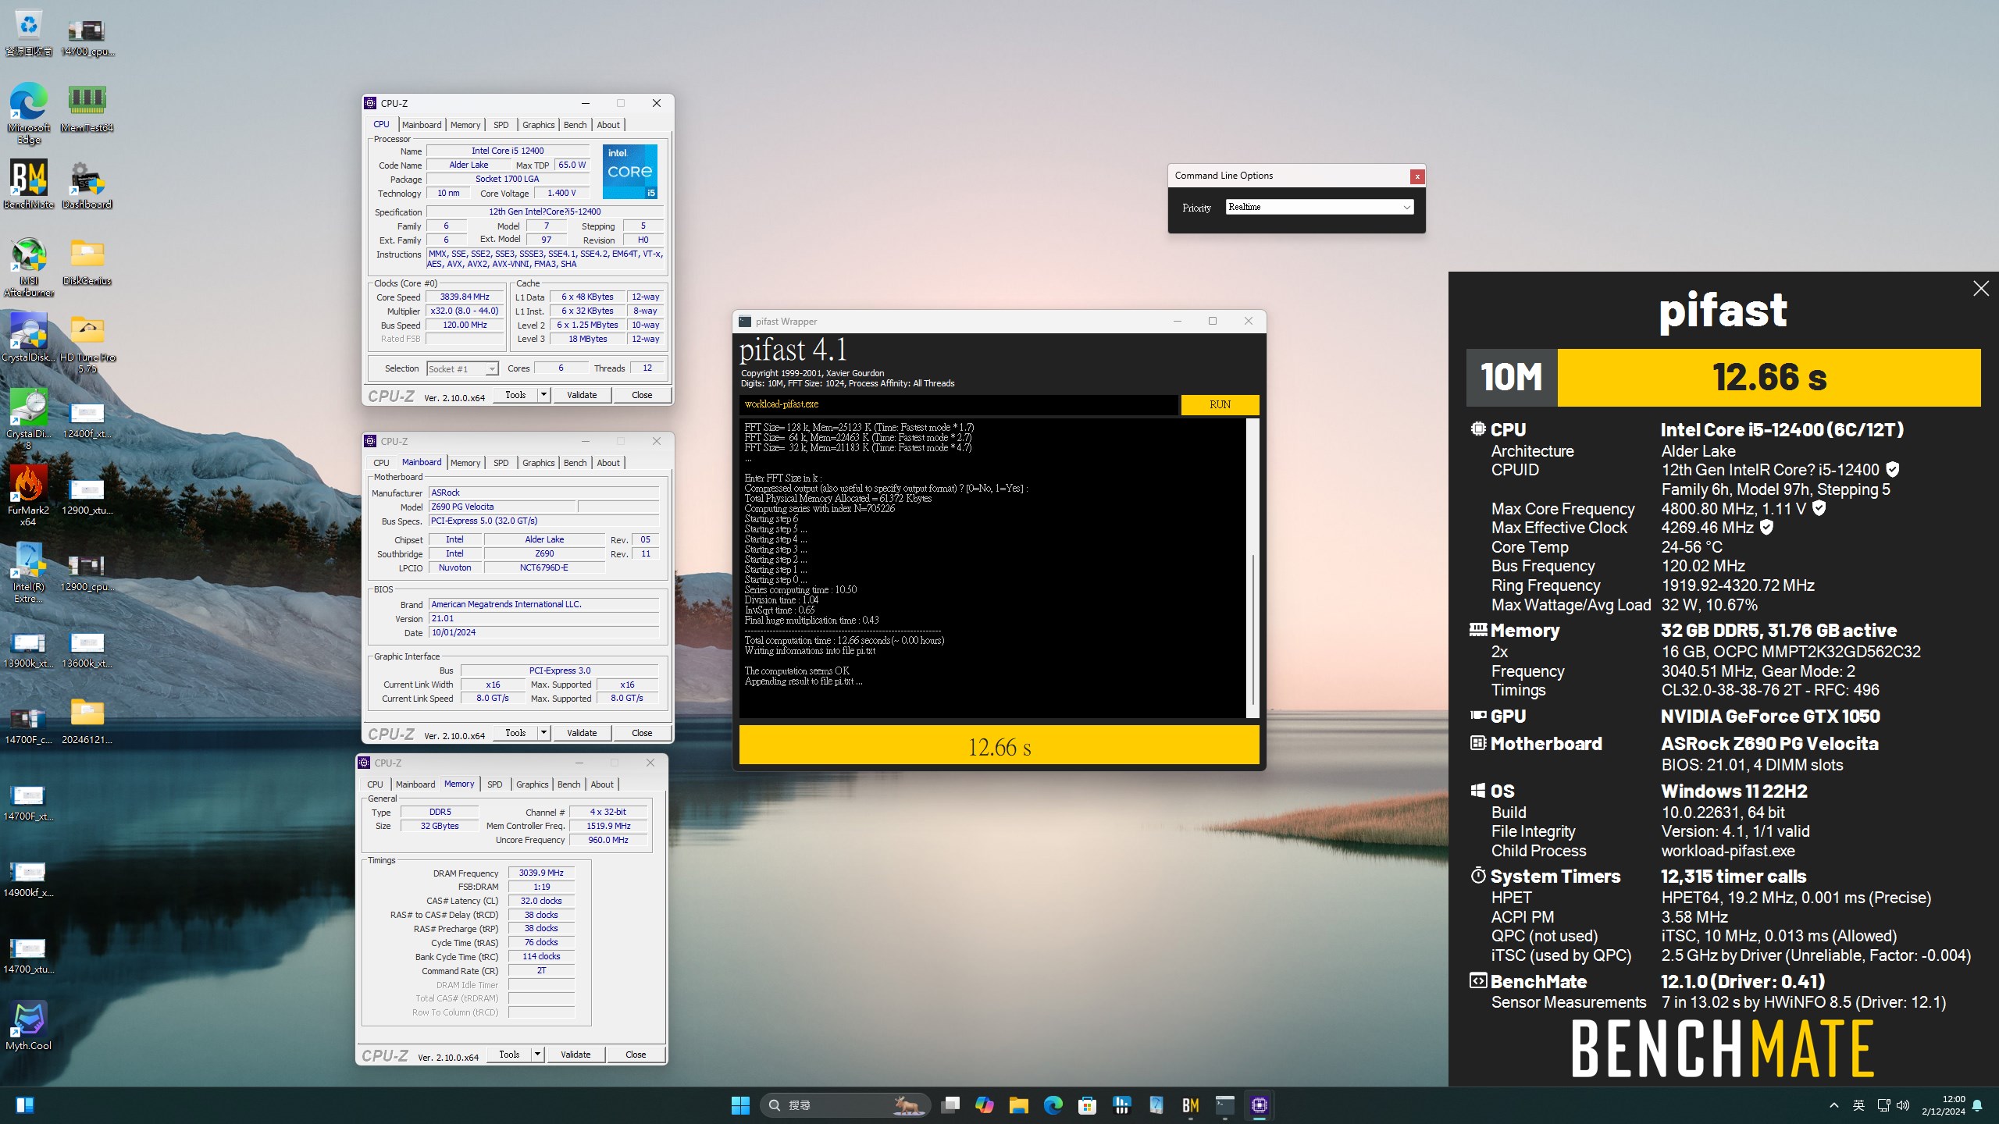
Task: Click the taskbar search box
Action: 845,1104
